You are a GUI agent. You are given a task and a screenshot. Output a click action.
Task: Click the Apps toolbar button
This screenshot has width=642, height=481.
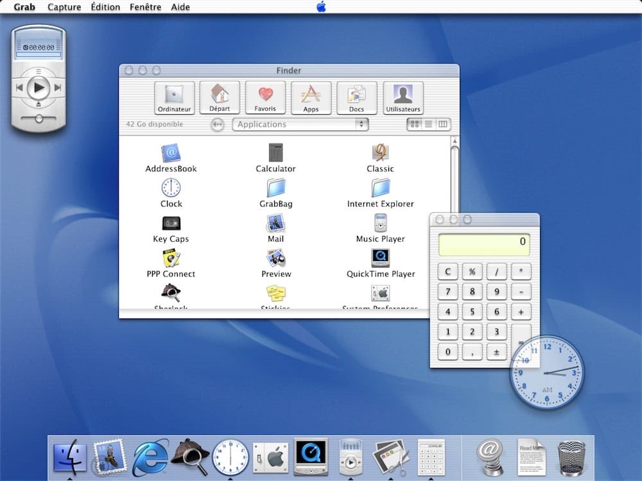(x=311, y=98)
